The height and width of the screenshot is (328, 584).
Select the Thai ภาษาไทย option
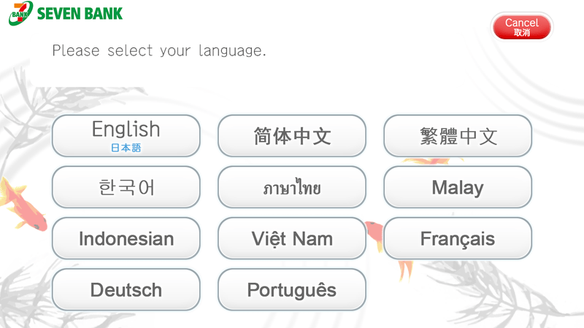pos(292,187)
